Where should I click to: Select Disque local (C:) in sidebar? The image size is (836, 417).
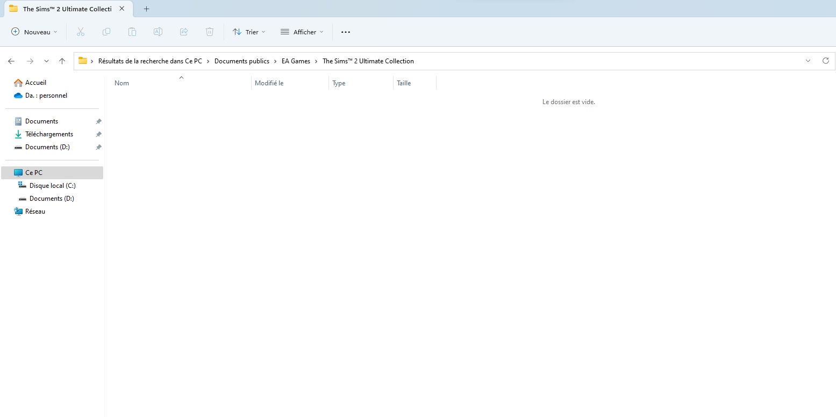[52, 186]
